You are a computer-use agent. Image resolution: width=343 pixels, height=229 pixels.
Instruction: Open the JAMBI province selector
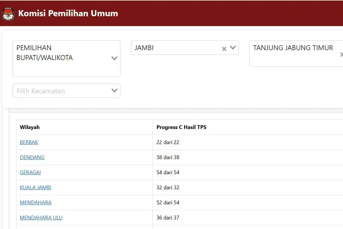[171, 48]
